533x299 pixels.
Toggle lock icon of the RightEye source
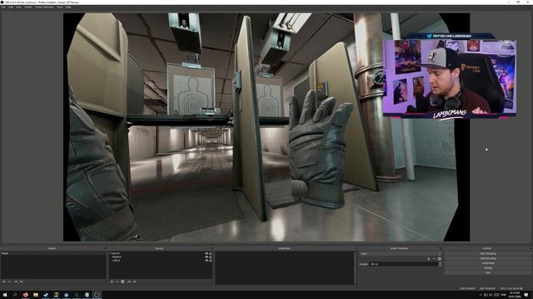point(211,257)
